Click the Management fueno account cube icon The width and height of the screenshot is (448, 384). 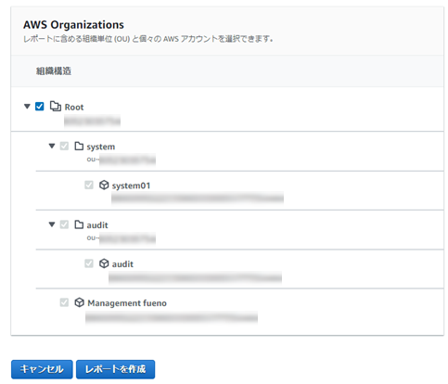point(80,302)
